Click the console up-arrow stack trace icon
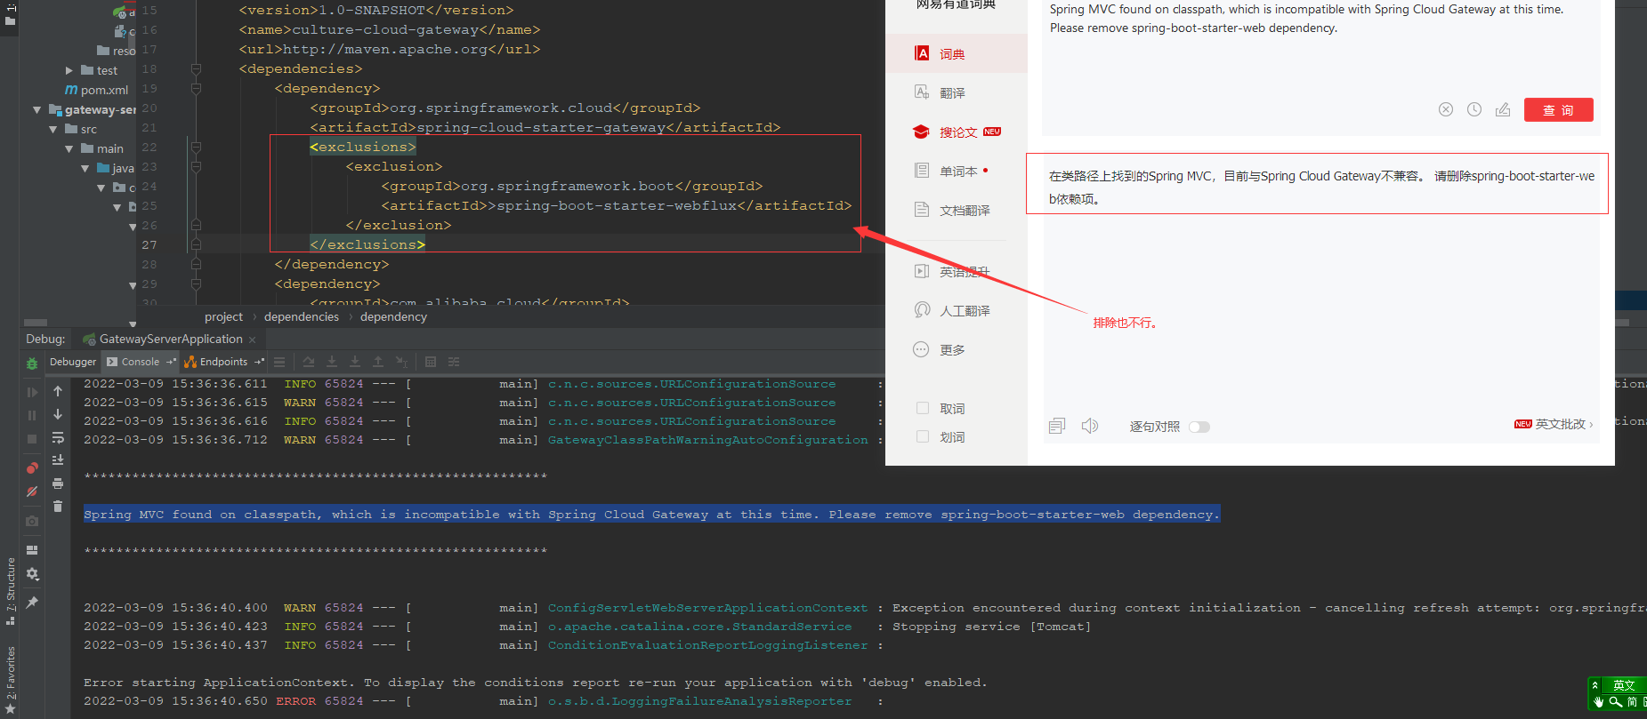 point(58,391)
